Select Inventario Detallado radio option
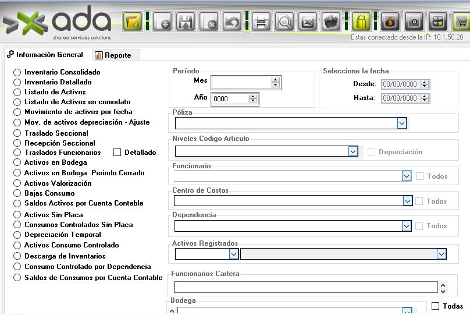Image resolution: width=470 pixels, height=315 pixels. pos(17,82)
